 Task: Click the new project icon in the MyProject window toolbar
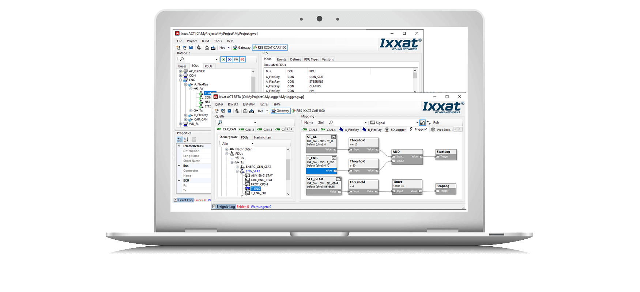point(178,48)
